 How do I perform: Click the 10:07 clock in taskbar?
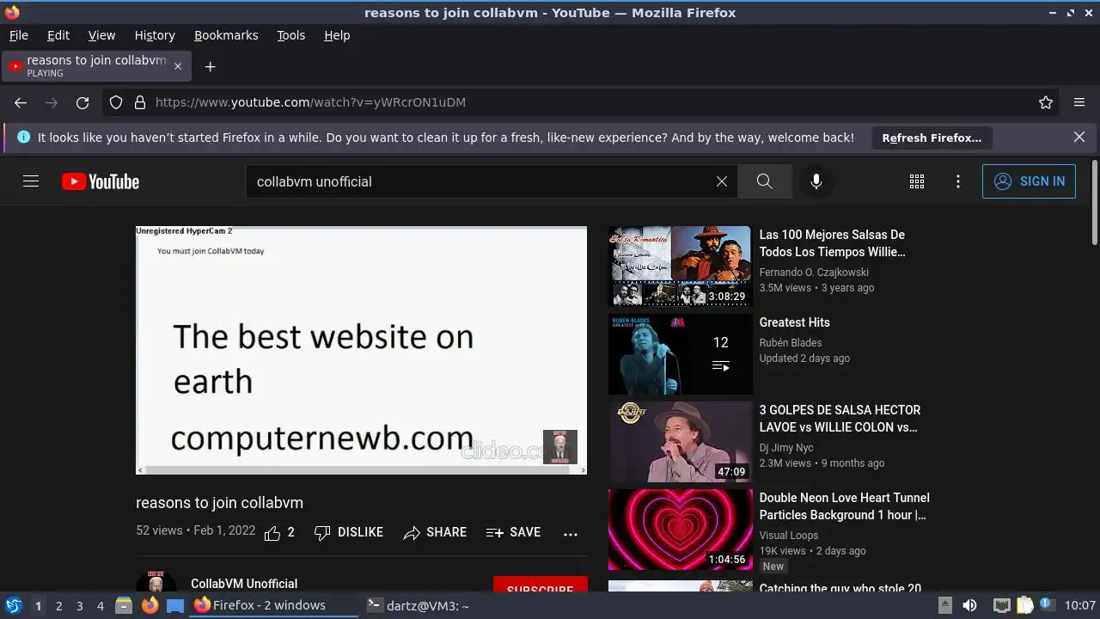click(1080, 605)
